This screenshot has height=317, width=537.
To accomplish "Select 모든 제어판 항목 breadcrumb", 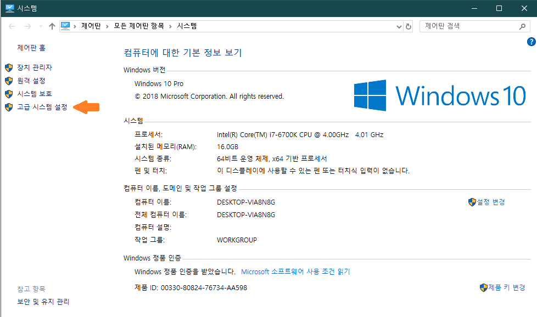I will click(x=139, y=26).
